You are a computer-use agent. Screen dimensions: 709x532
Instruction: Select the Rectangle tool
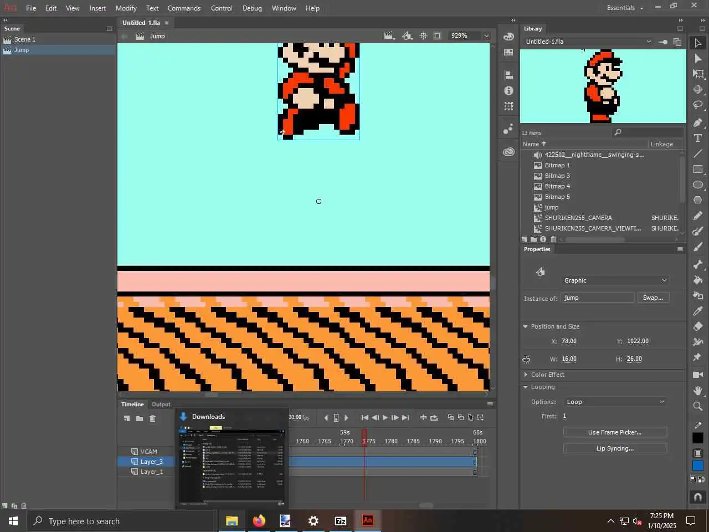[x=698, y=169]
